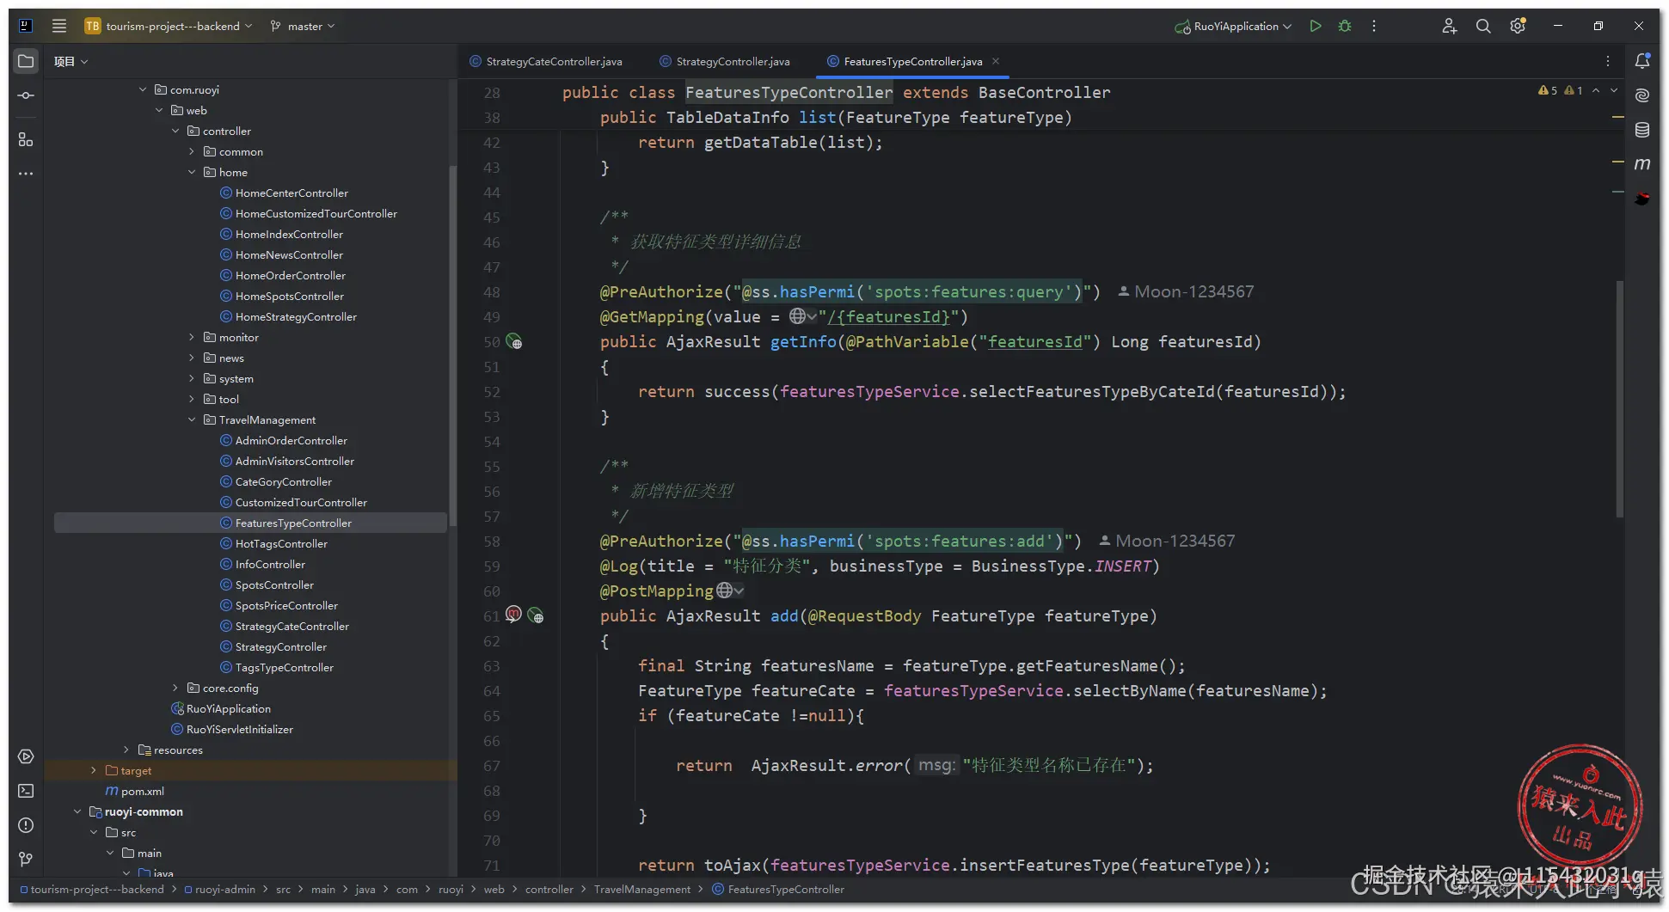Image resolution: width=1669 pixels, height=912 pixels.
Task: Click the globe icon in @GetMapping line
Action: tap(802, 316)
